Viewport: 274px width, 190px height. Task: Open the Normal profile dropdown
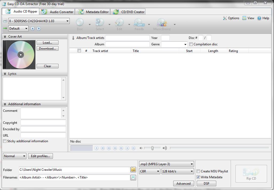pos(14,156)
